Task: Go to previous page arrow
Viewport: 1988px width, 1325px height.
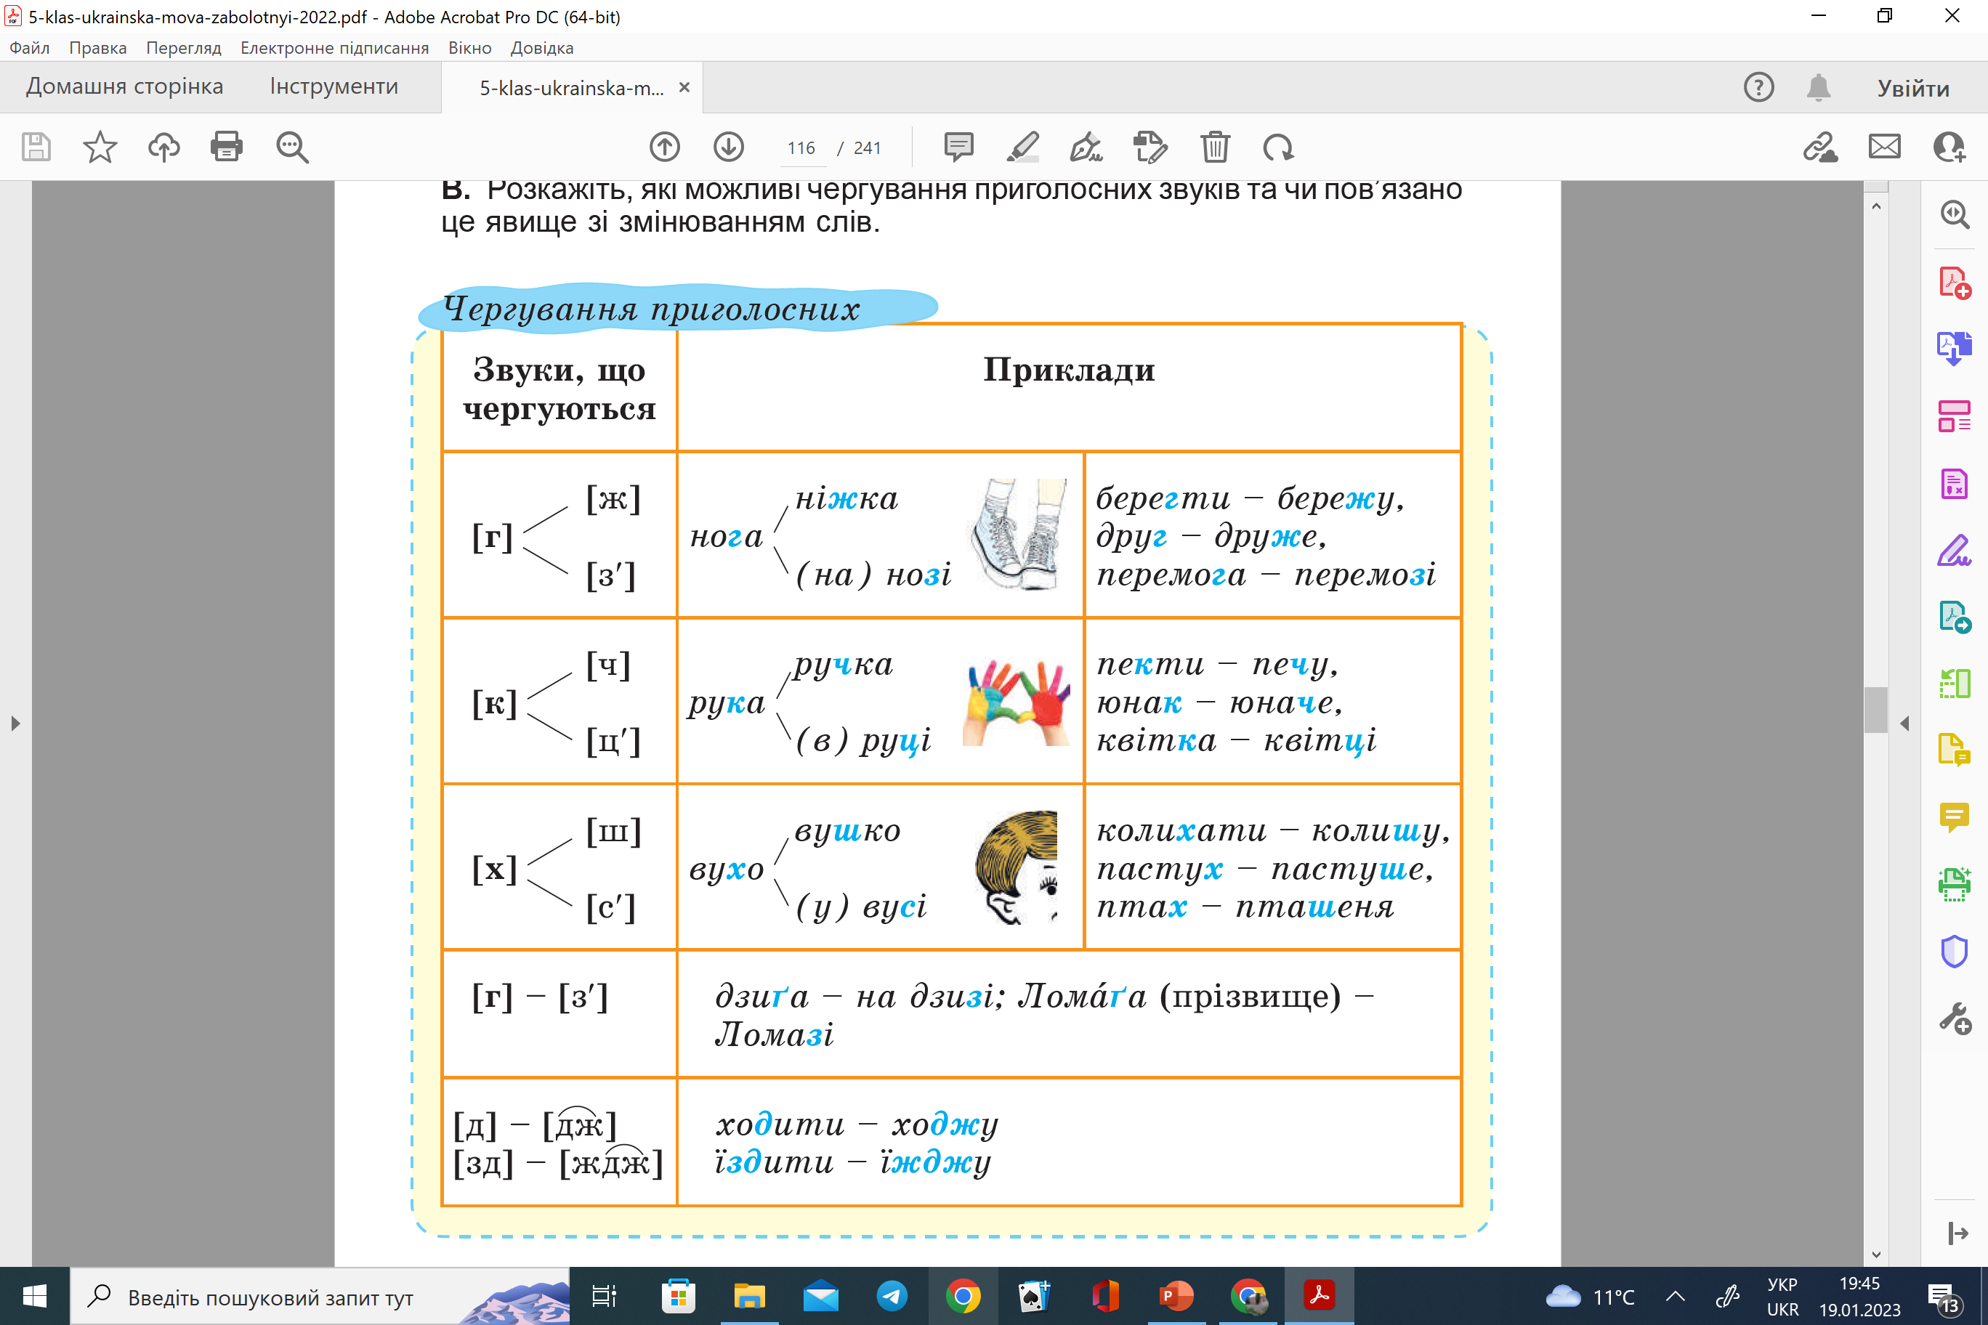Action: [664, 147]
